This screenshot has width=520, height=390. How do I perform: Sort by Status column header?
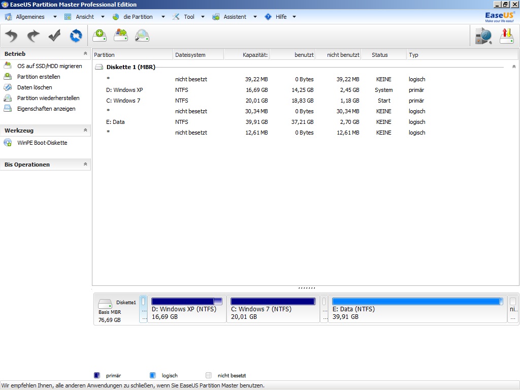[384, 55]
